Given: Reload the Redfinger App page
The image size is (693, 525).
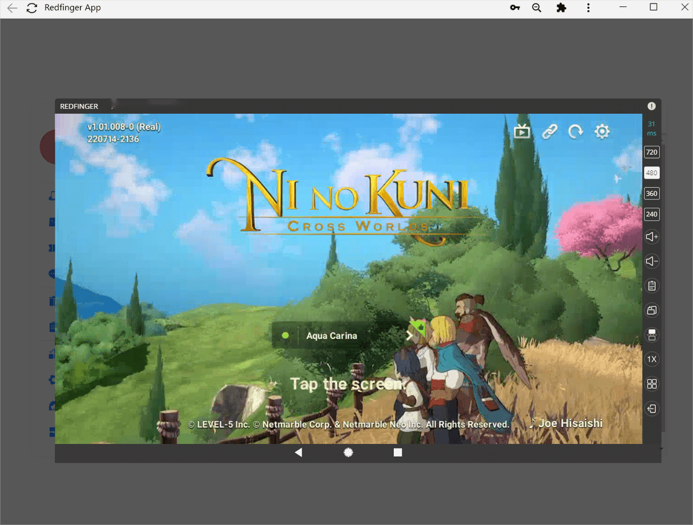Looking at the screenshot, I should [32, 8].
